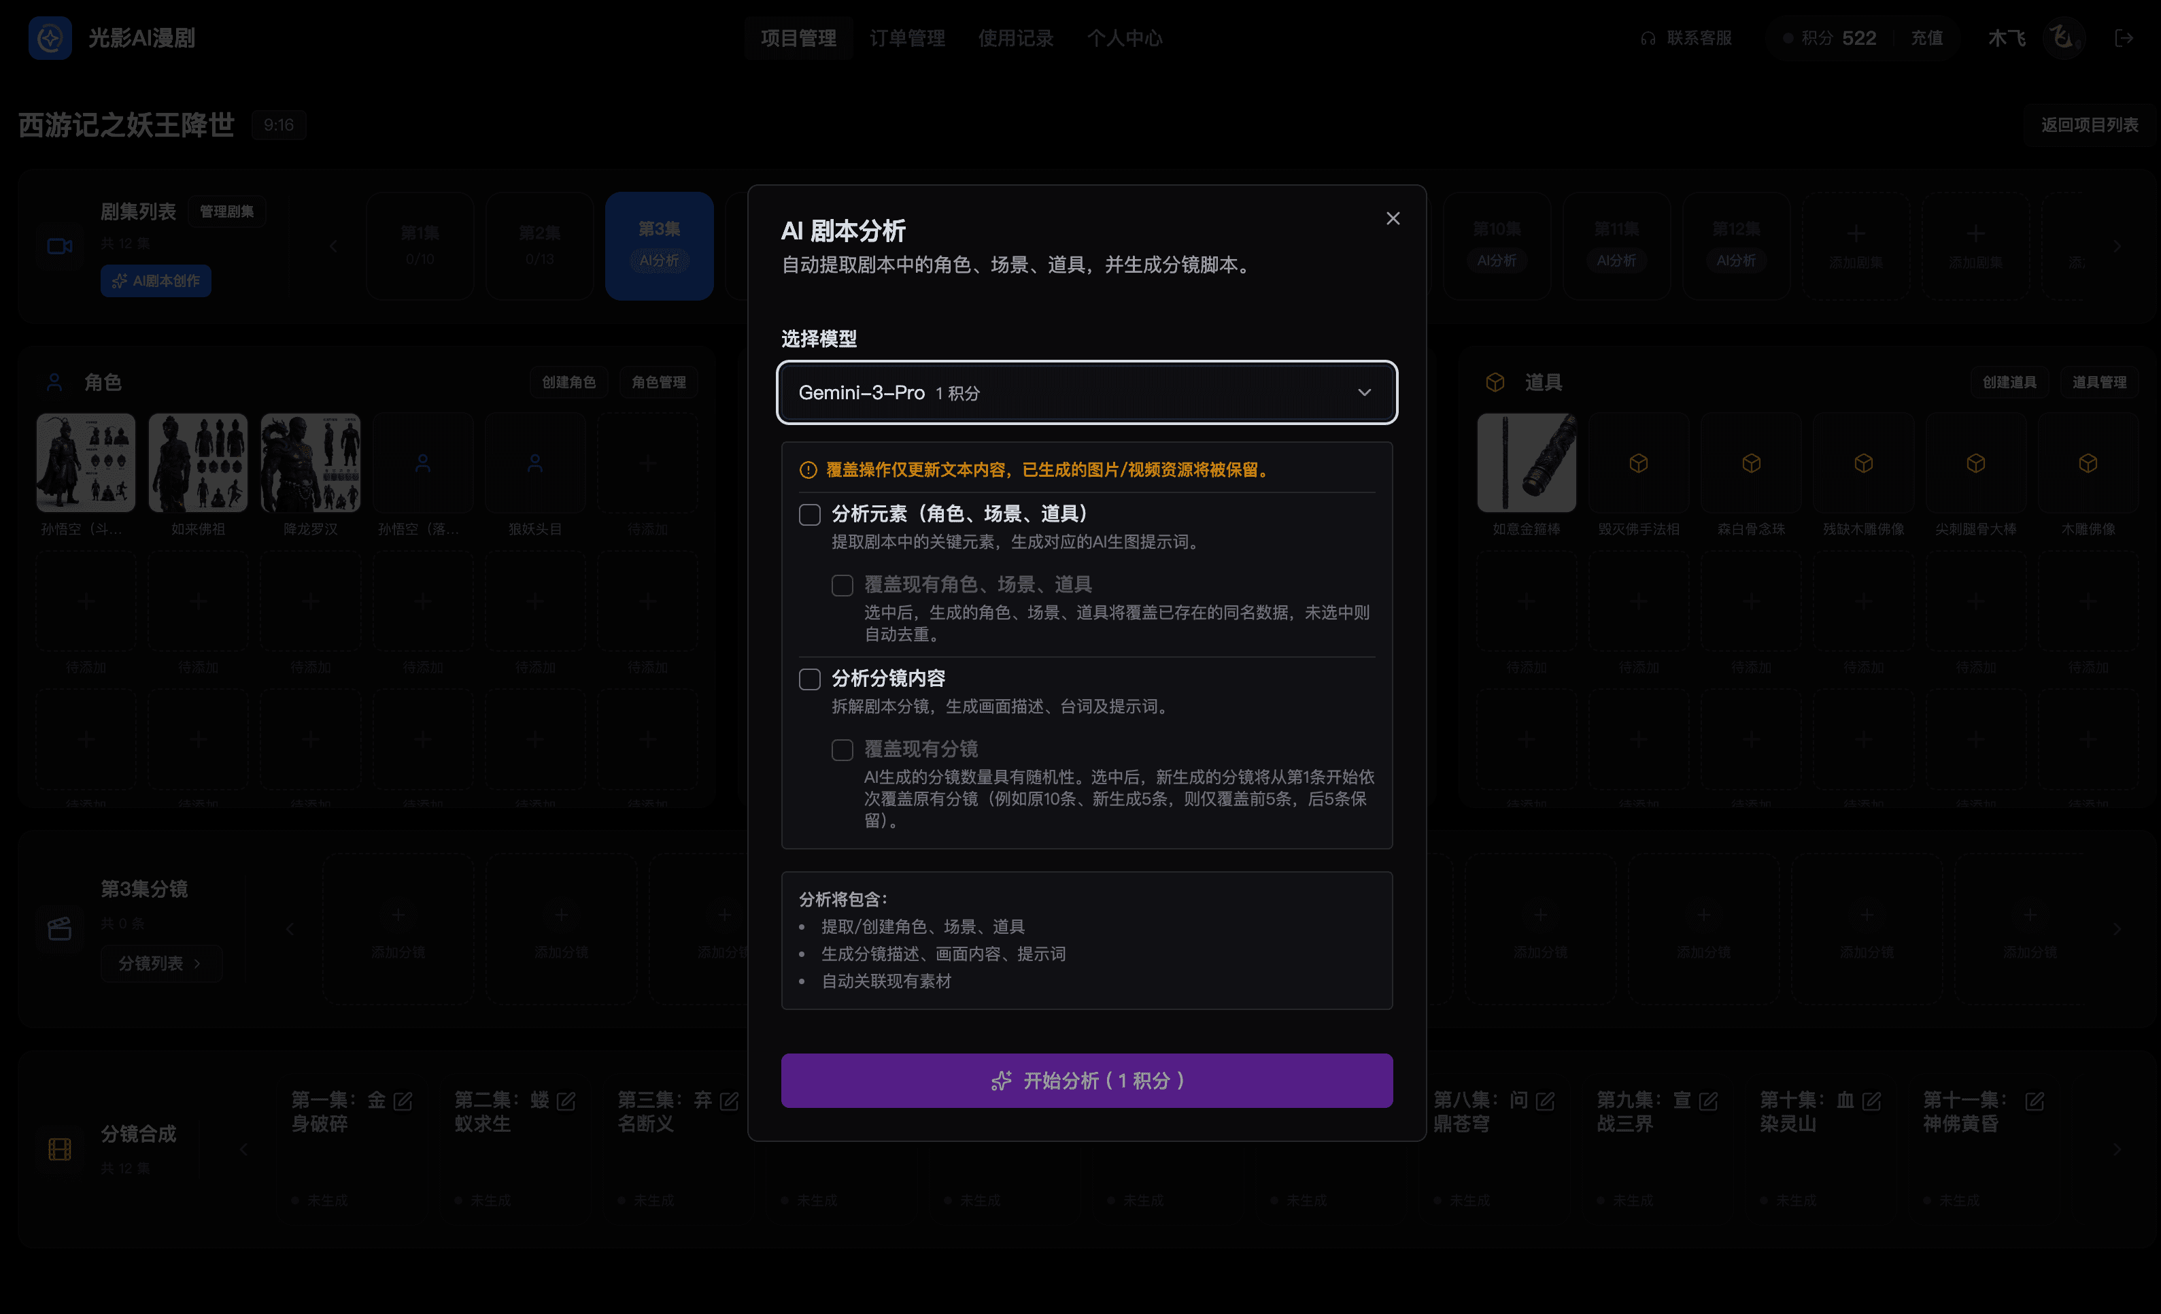The image size is (2161, 1314).
Task: Click 开始分析（1积分）button
Action: (x=1087, y=1080)
